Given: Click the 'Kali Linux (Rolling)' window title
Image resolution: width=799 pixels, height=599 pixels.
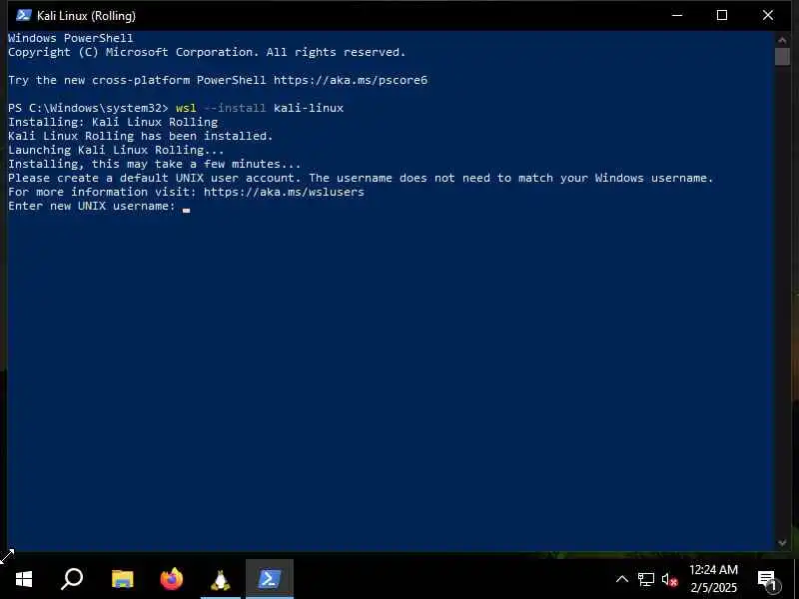Looking at the screenshot, I should pyautogui.click(x=86, y=16).
